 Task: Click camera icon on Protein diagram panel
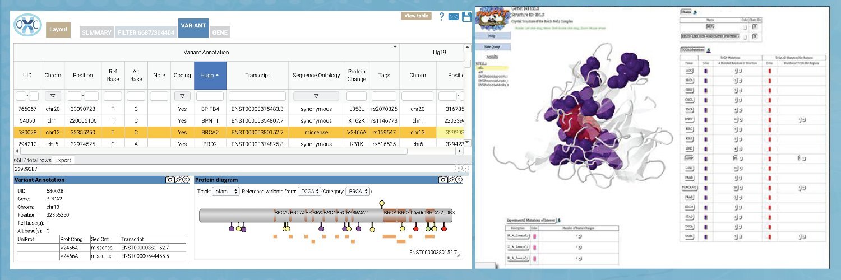point(443,180)
